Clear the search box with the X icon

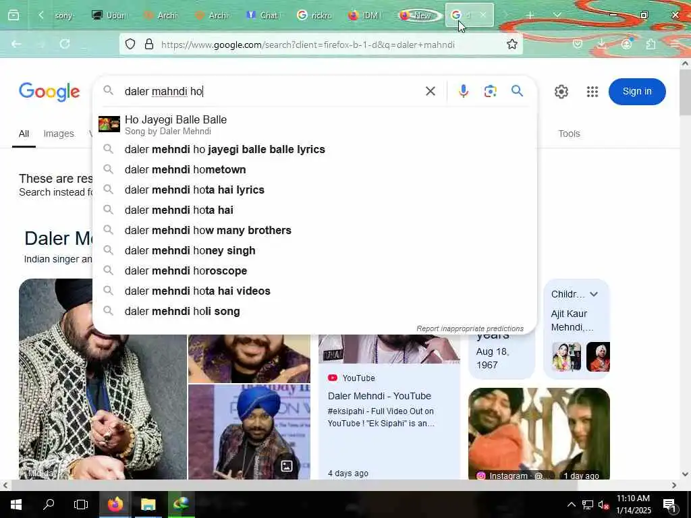click(430, 91)
